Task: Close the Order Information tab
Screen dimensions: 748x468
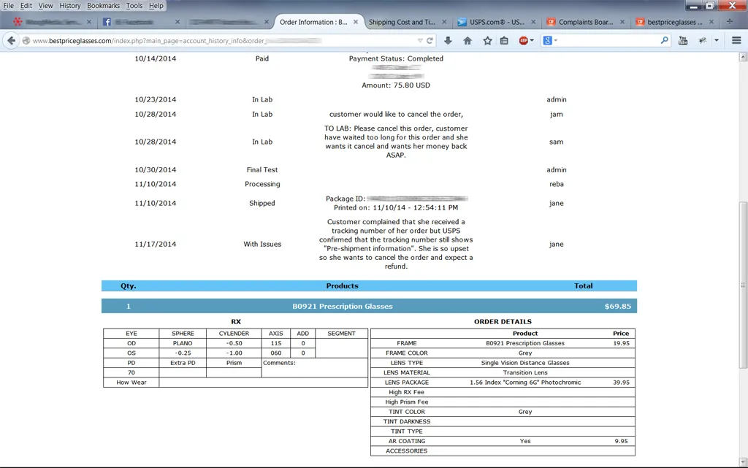Action: pos(356,23)
